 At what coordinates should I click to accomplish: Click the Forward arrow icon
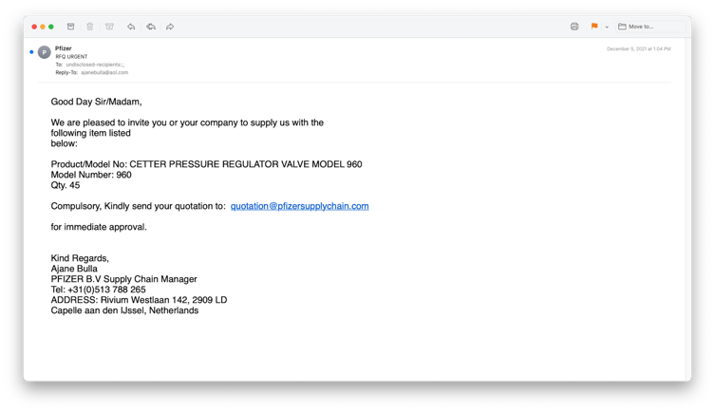[x=170, y=27]
